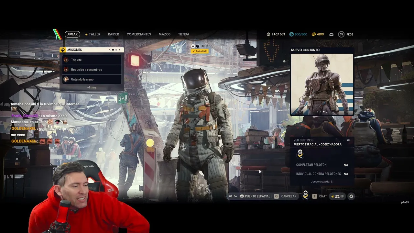Open the Reducido a escombros mission

(92, 70)
